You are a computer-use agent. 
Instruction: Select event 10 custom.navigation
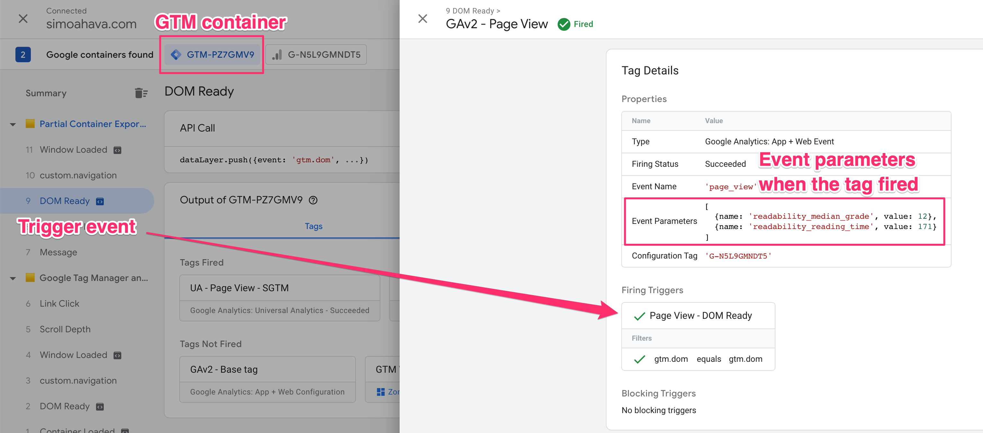78,175
